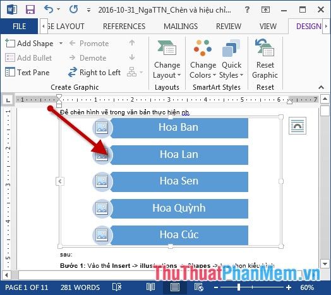Insert picture for Hoa Quỳnh

point(102,208)
